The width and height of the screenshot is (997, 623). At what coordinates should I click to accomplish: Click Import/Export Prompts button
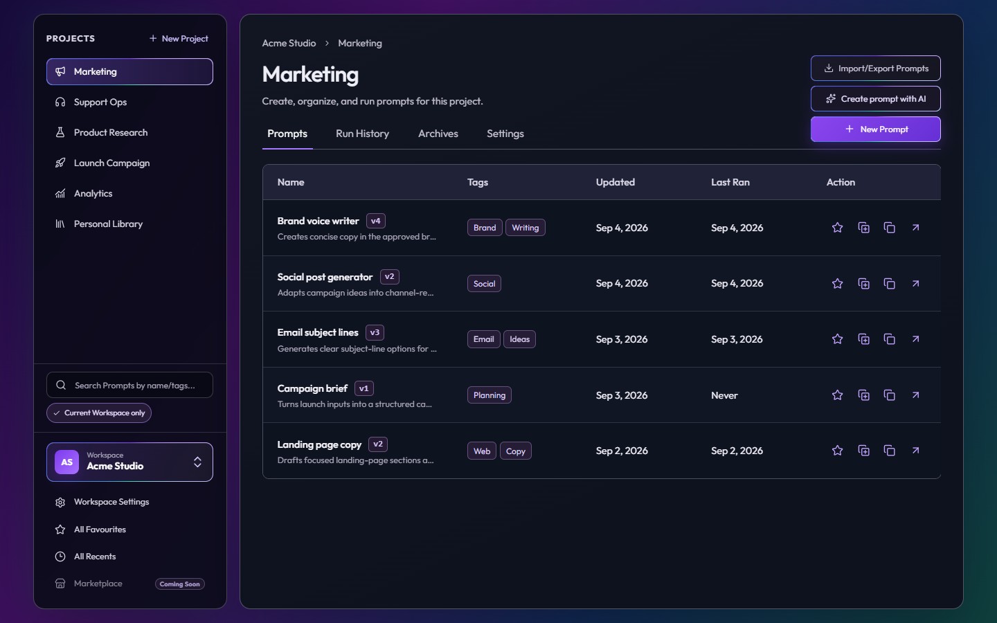click(x=876, y=69)
